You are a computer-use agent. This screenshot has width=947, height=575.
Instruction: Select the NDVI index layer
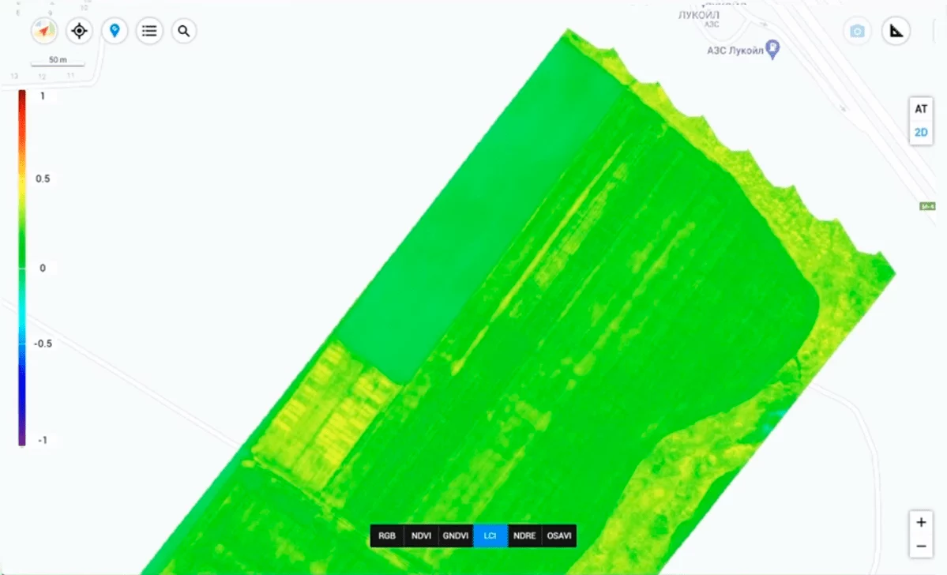(x=421, y=536)
